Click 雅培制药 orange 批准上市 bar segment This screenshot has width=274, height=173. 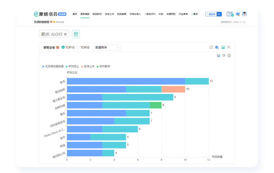click(173, 89)
